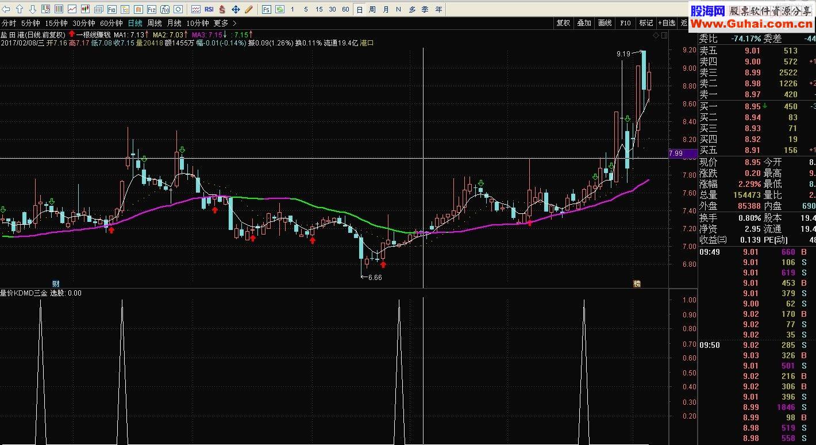The height and width of the screenshot is (445, 816).
Task: Click the 量价KDMD三金 indicator label
Action: [24, 293]
